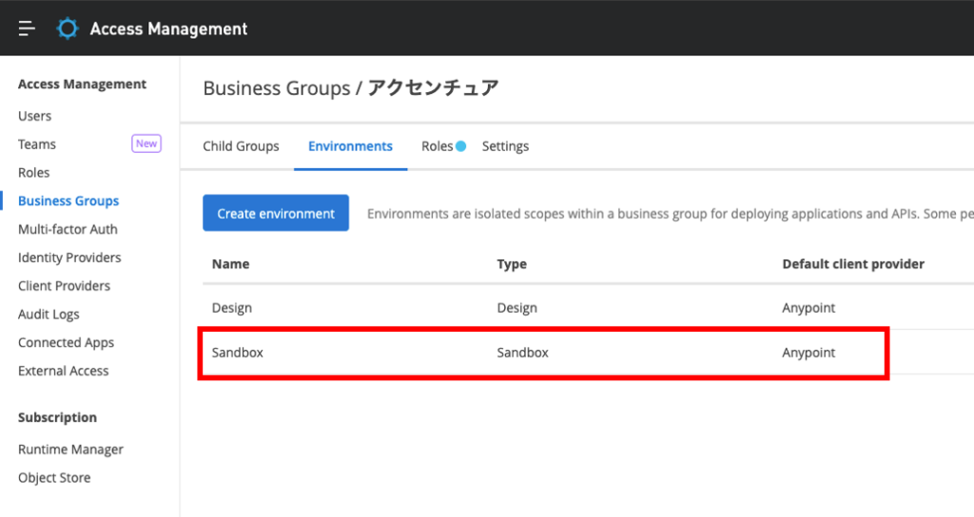Open Users in the sidebar
This screenshot has width=974, height=517.
[35, 116]
